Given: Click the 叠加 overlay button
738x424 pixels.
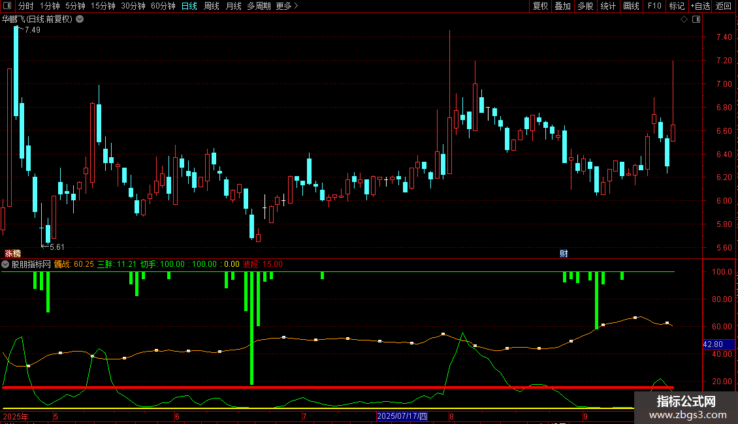Looking at the screenshot, I should 562,6.
